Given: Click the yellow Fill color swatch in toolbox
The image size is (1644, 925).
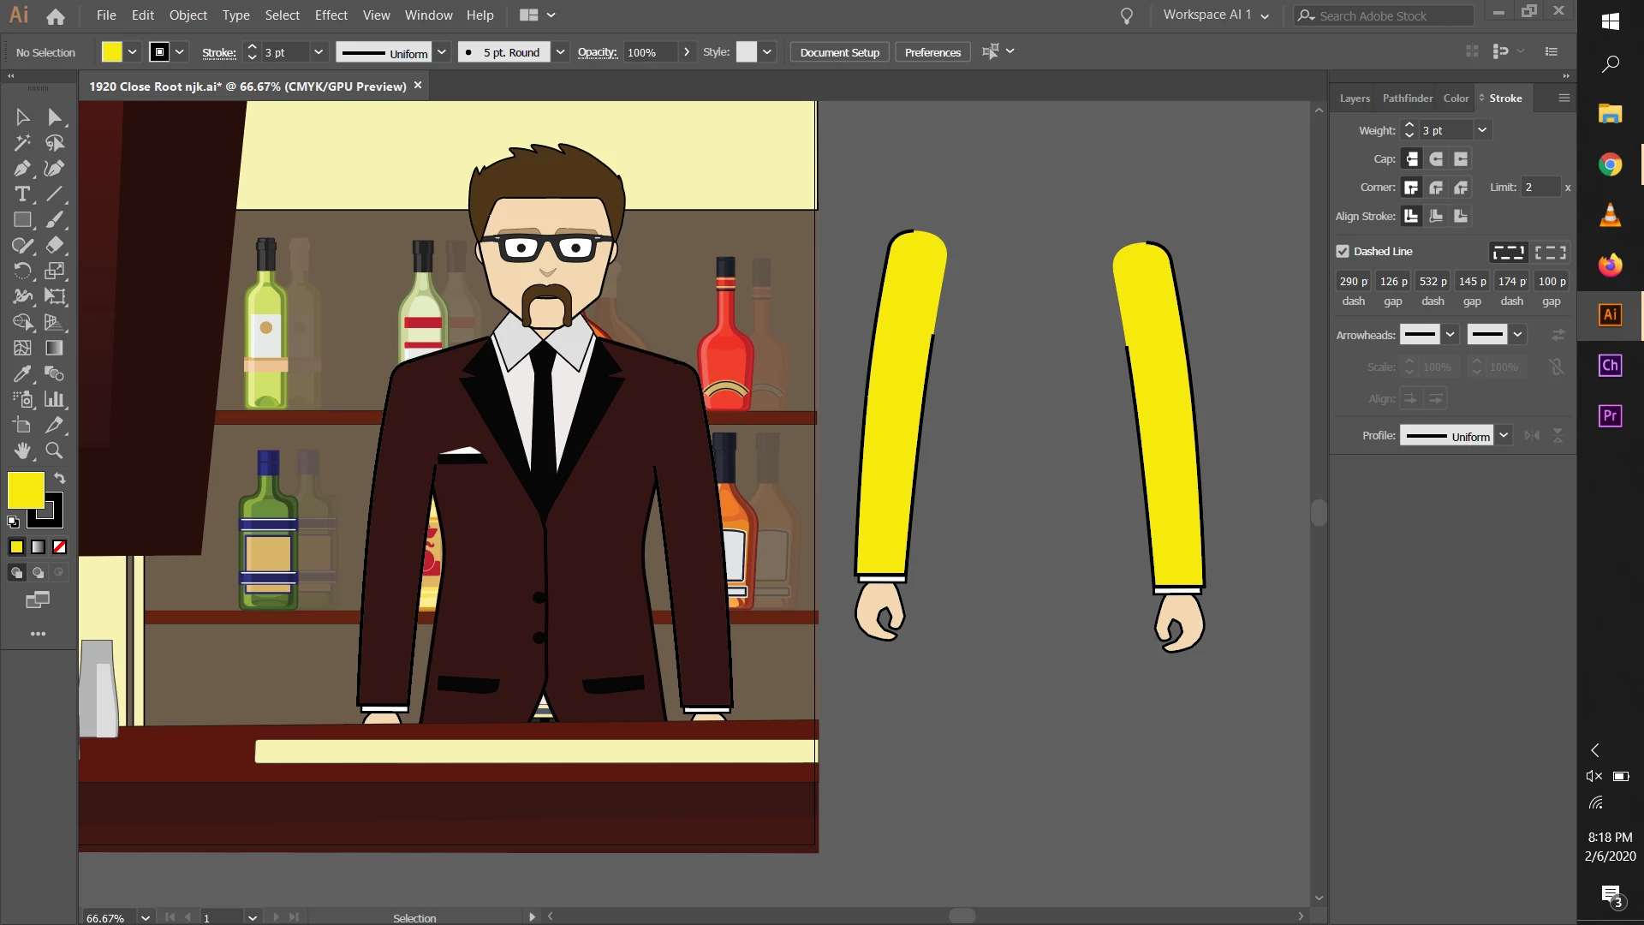Looking at the screenshot, I should [25, 490].
